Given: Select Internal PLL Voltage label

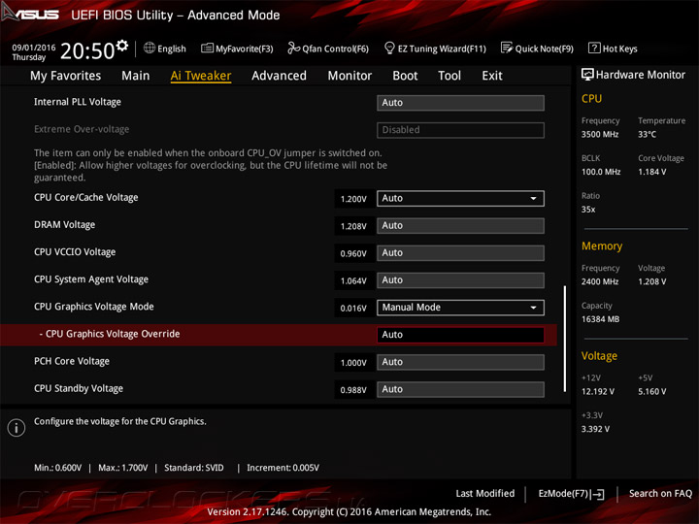Looking at the screenshot, I should (78, 102).
